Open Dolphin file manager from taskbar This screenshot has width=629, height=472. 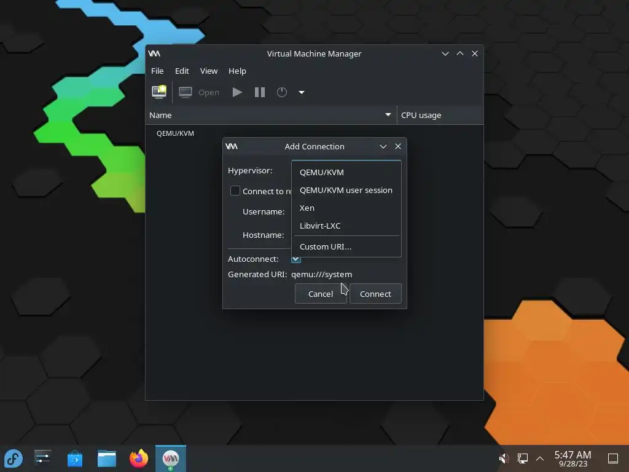(107, 458)
